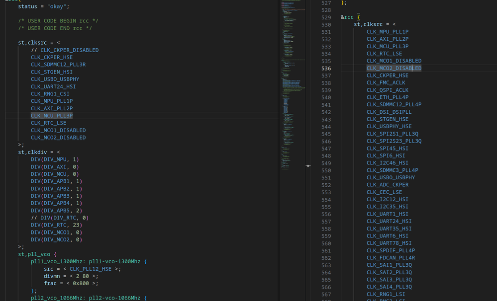Click the &rcc node reference on line 529
Viewport: 497px width, 301px height.
[347, 16]
